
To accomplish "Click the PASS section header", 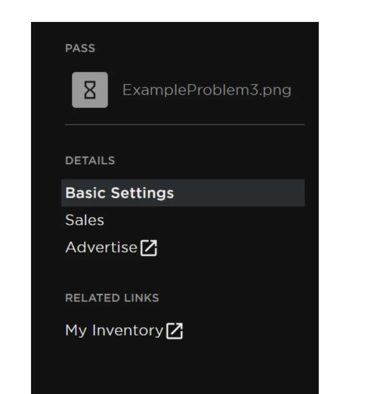I will (80, 49).
